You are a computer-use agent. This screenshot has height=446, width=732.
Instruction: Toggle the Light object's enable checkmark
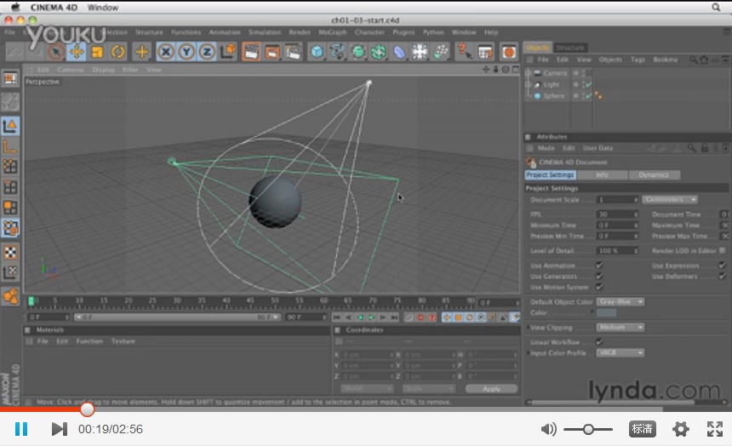(x=589, y=84)
